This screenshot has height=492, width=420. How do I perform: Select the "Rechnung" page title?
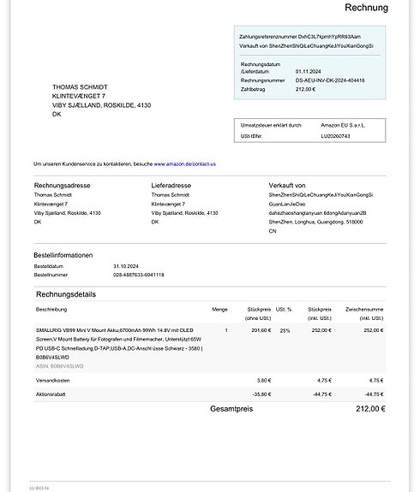[x=366, y=8]
